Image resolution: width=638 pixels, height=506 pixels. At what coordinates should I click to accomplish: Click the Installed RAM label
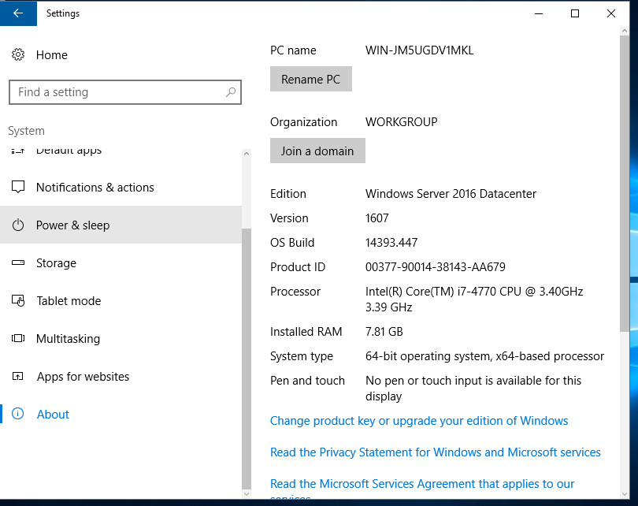point(306,331)
